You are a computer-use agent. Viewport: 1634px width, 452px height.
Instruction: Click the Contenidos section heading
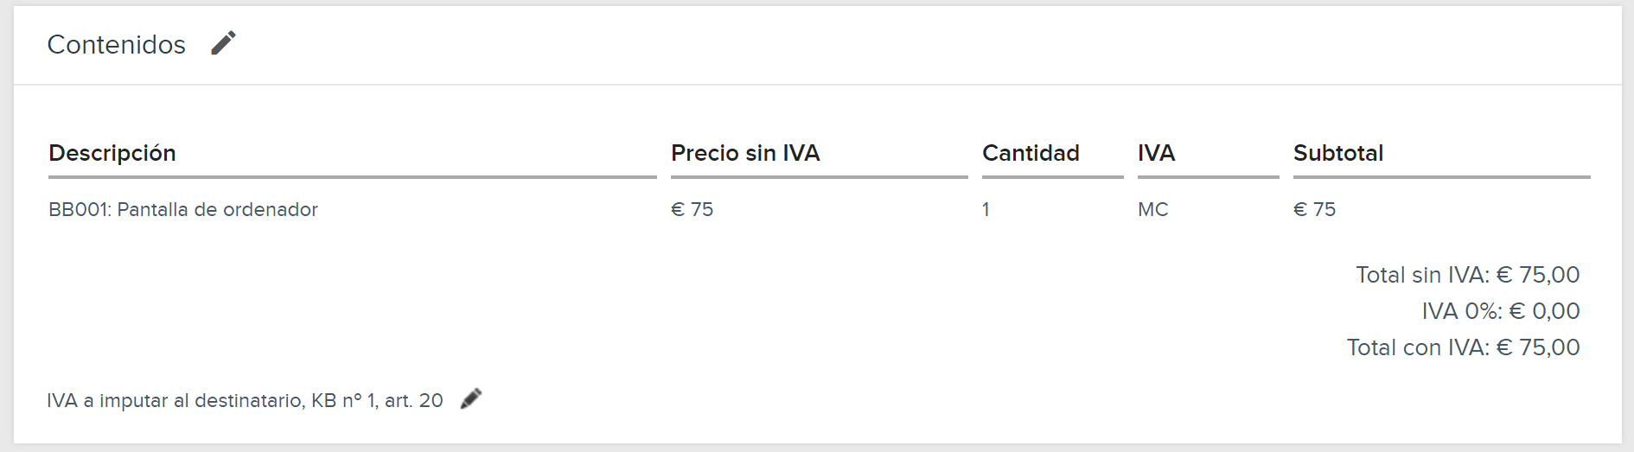[x=116, y=44]
